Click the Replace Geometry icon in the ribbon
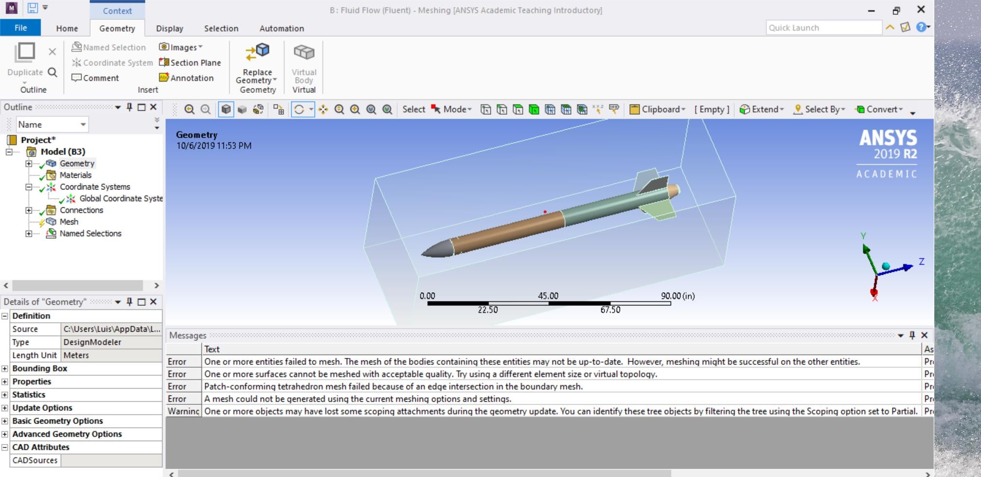The height and width of the screenshot is (477, 981). pos(257,52)
